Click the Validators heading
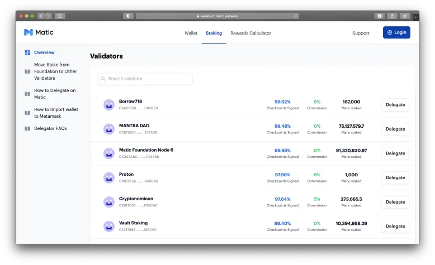This screenshot has width=435, height=265. tap(106, 56)
